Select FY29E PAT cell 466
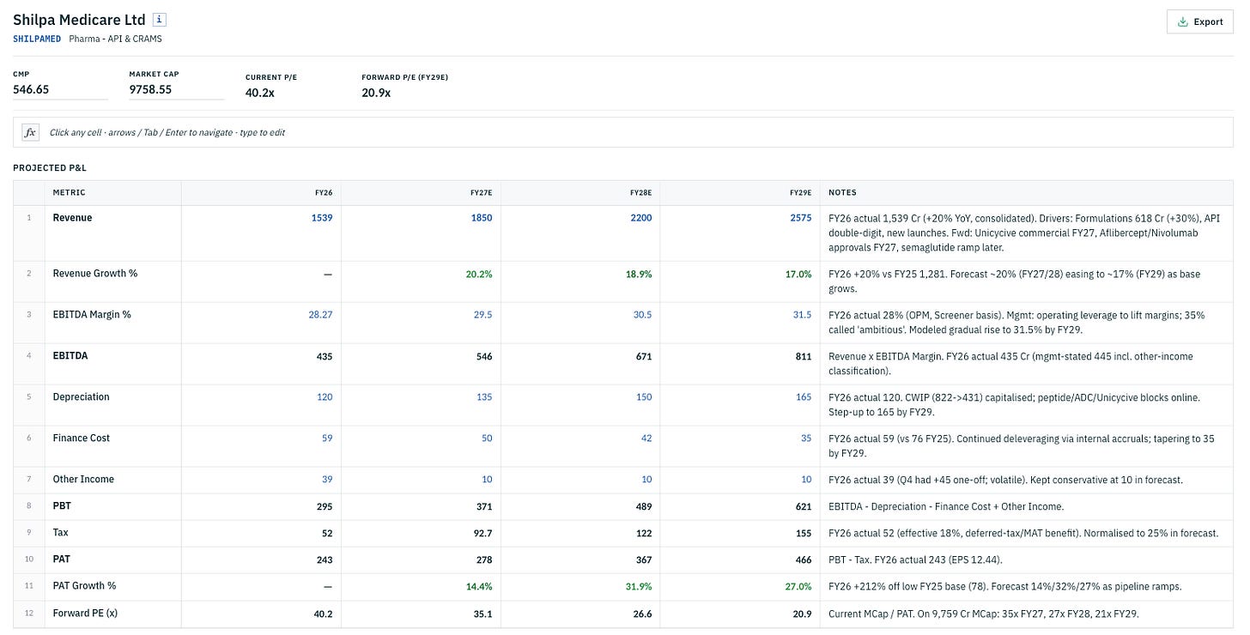 tap(740, 559)
